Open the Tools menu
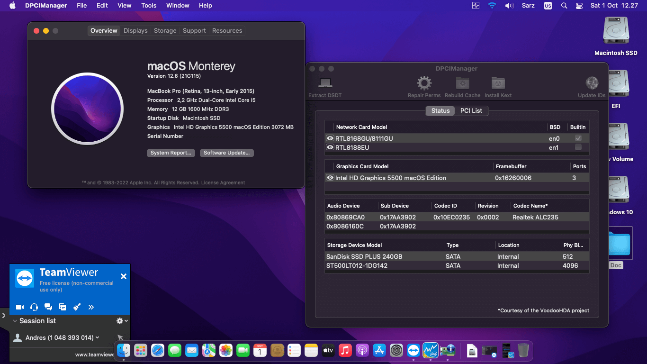Screen dimensions: 647x364 149,5
